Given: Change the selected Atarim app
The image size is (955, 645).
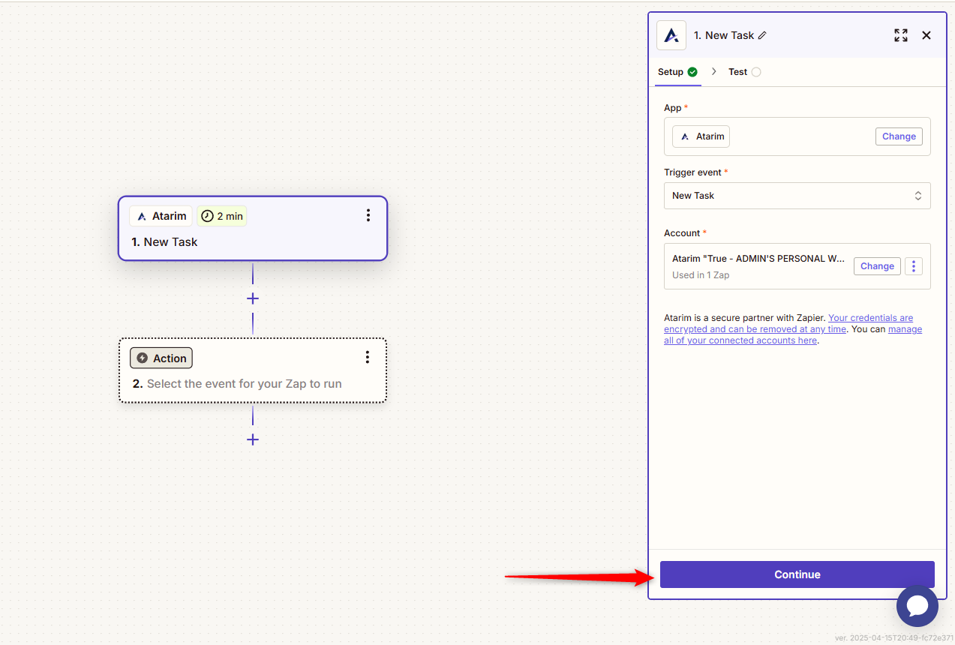Looking at the screenshot, I should (898, 136).
